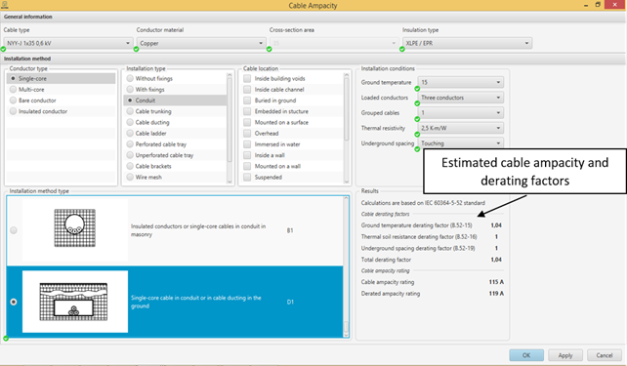Select Cable brackets installation type
Viewport: 627px width, 366px height.
pos(130,166)
